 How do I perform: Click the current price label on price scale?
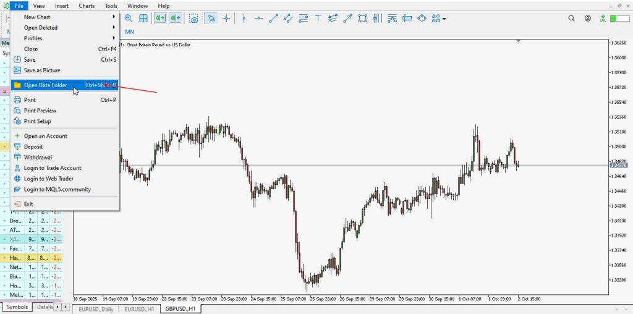click(x=618, y=165)
